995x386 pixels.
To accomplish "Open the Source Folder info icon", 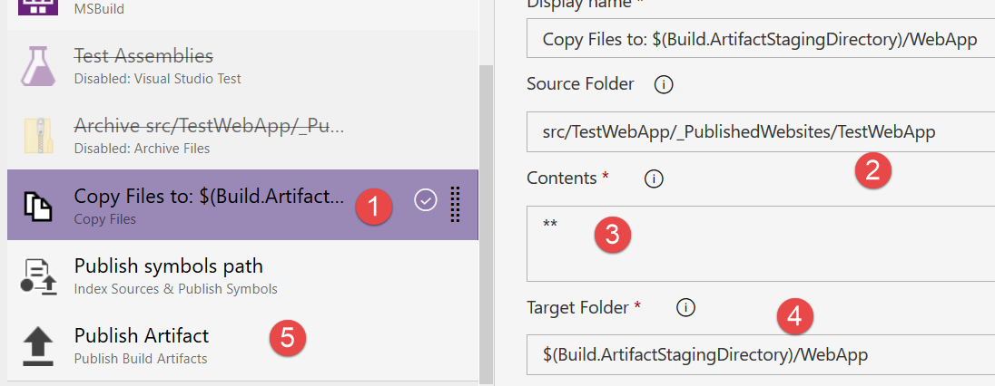I will point(664,84).
